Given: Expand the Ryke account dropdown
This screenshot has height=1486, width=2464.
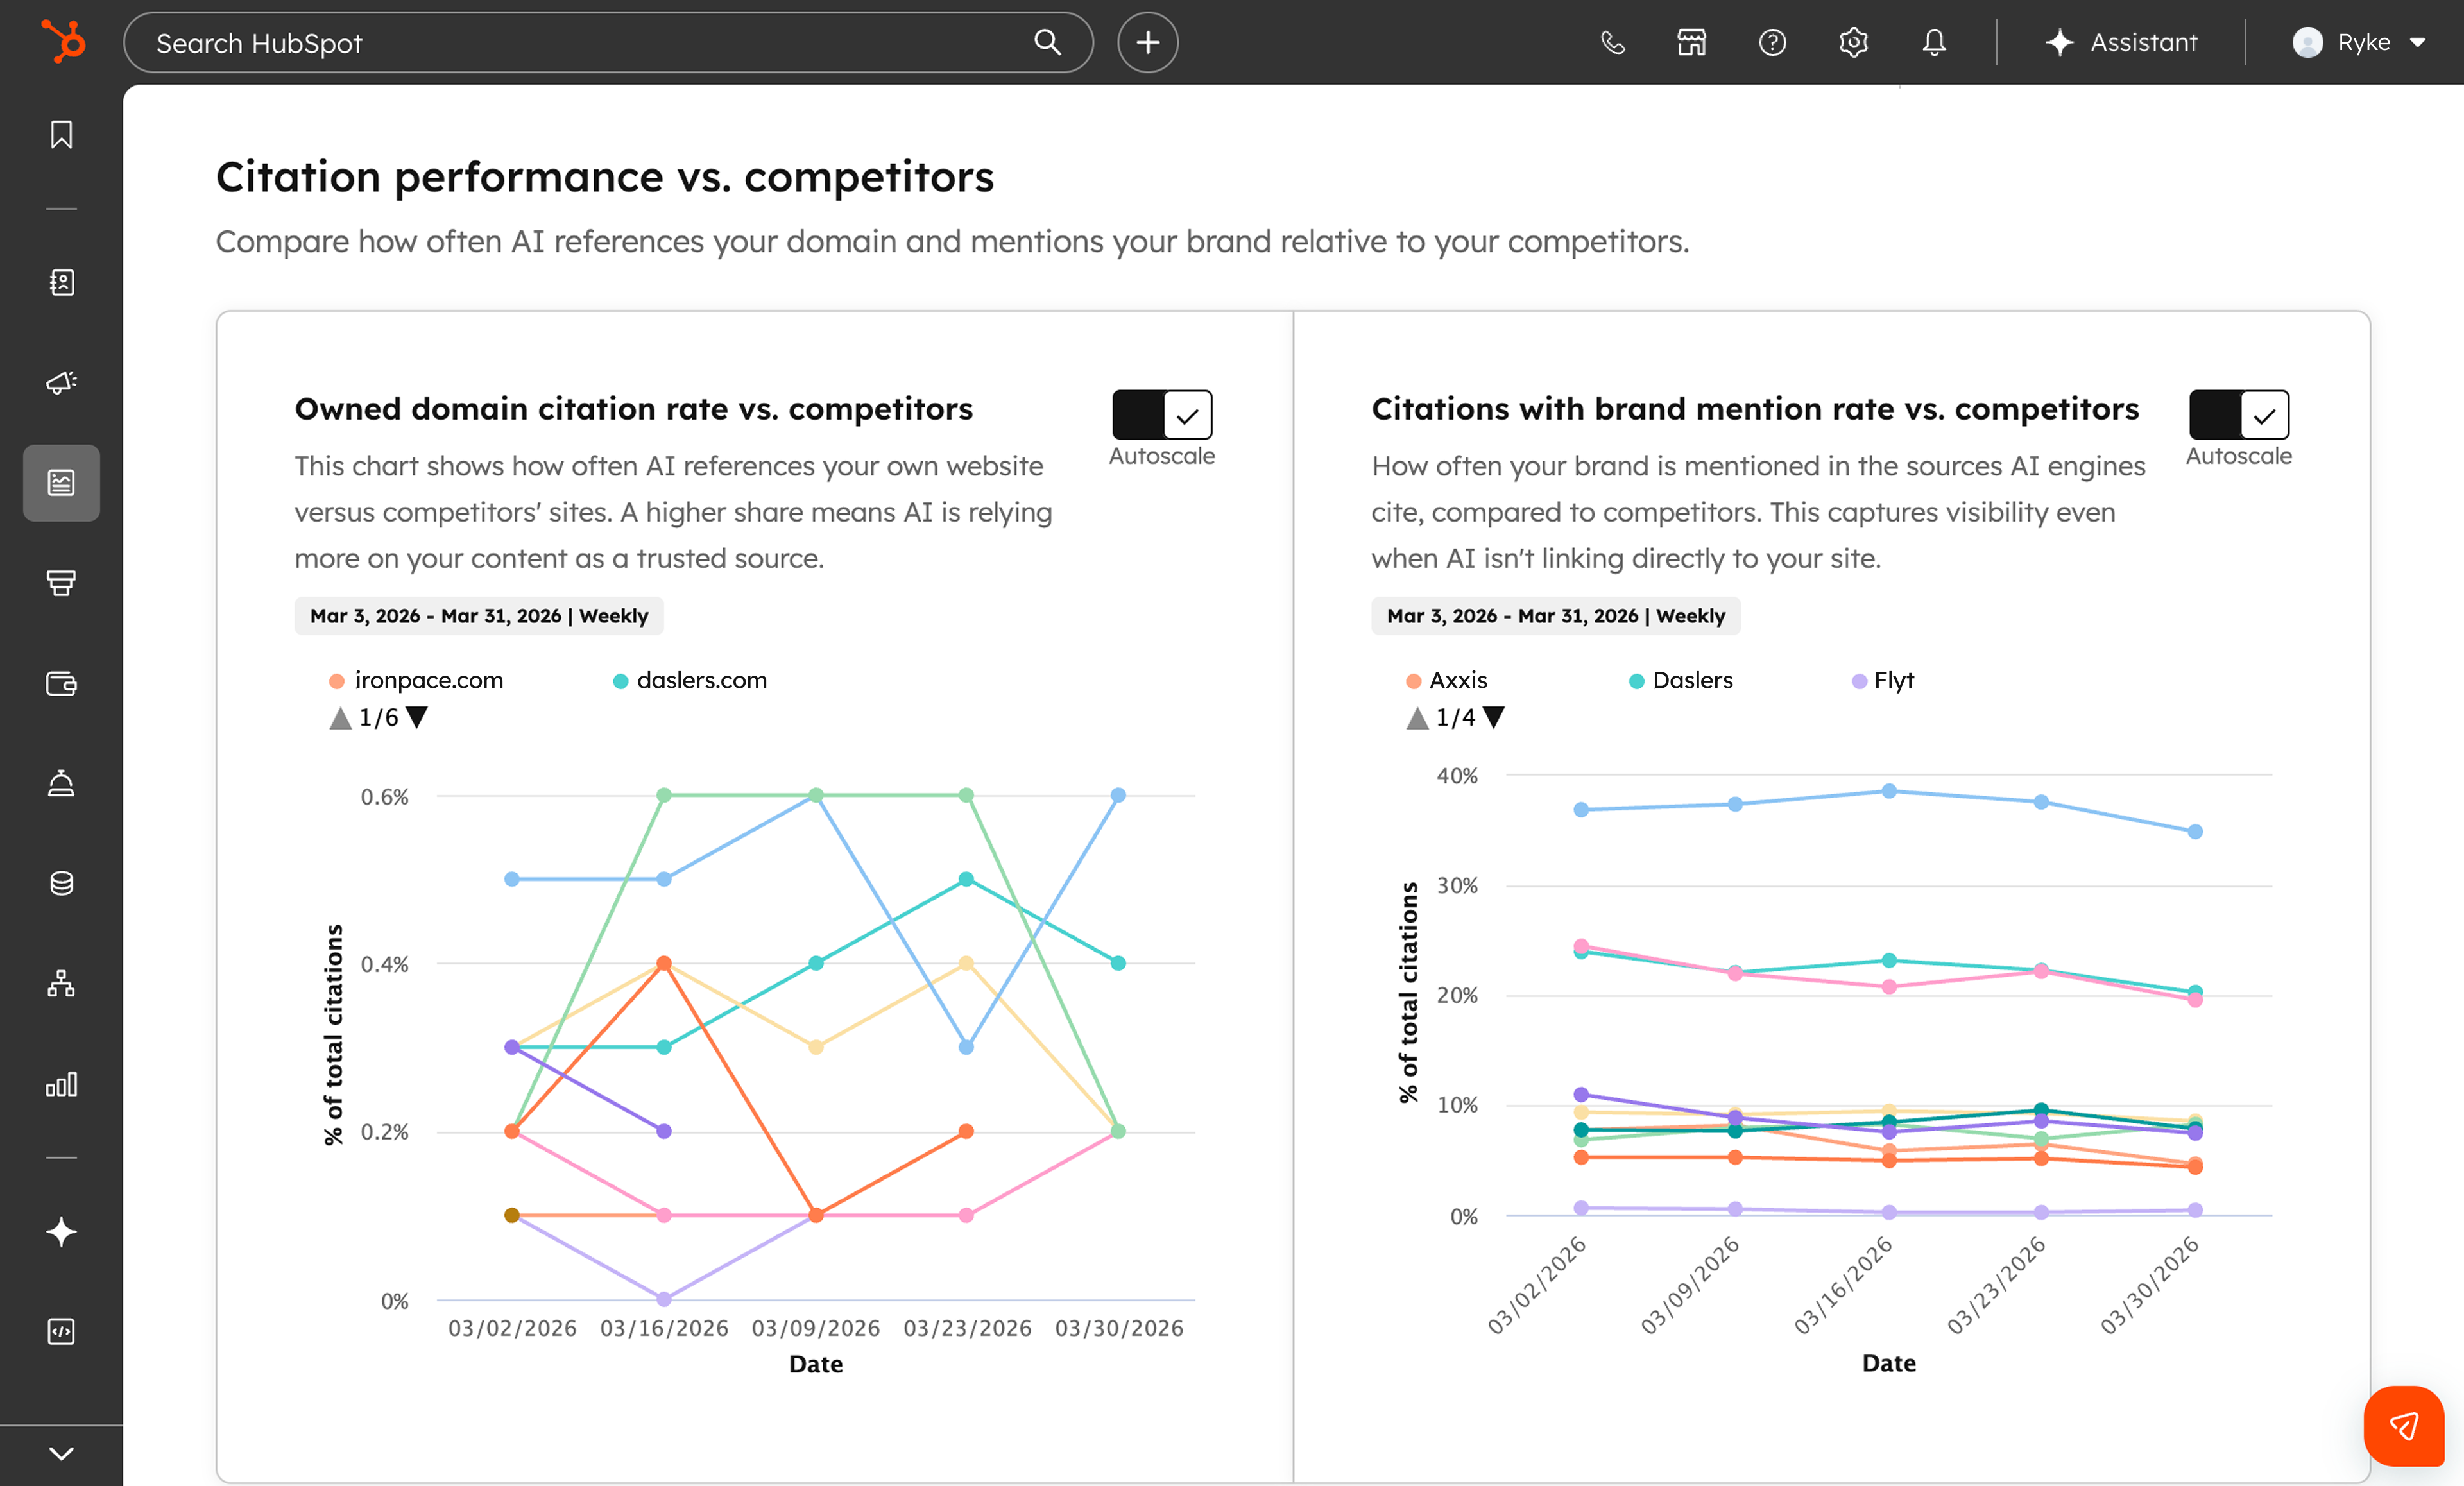Looking at the screenshot, I should [2360, 42].
